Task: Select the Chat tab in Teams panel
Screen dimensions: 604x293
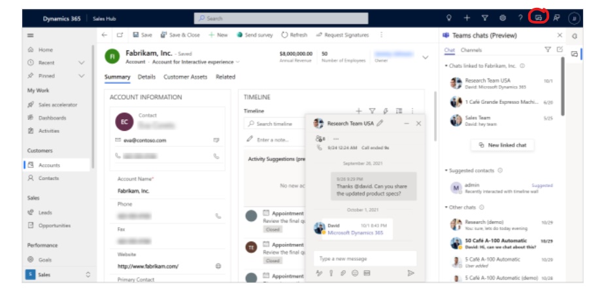Action: pos(450,50)
